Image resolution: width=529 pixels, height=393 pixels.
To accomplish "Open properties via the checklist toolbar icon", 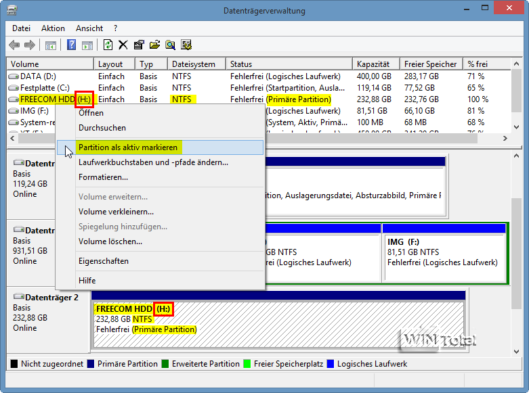I will click(x=139, y=45).
